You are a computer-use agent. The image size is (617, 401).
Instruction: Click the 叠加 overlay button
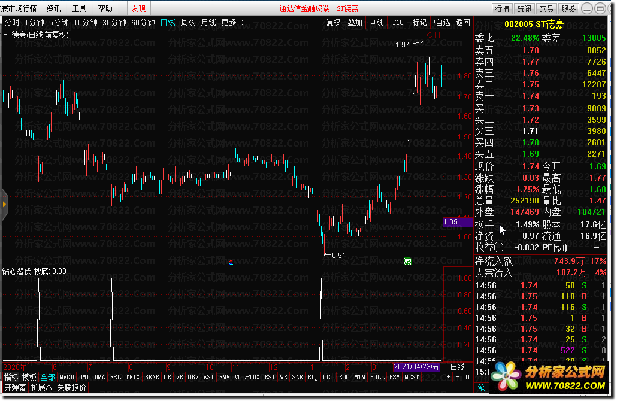(x=355, y=22)
